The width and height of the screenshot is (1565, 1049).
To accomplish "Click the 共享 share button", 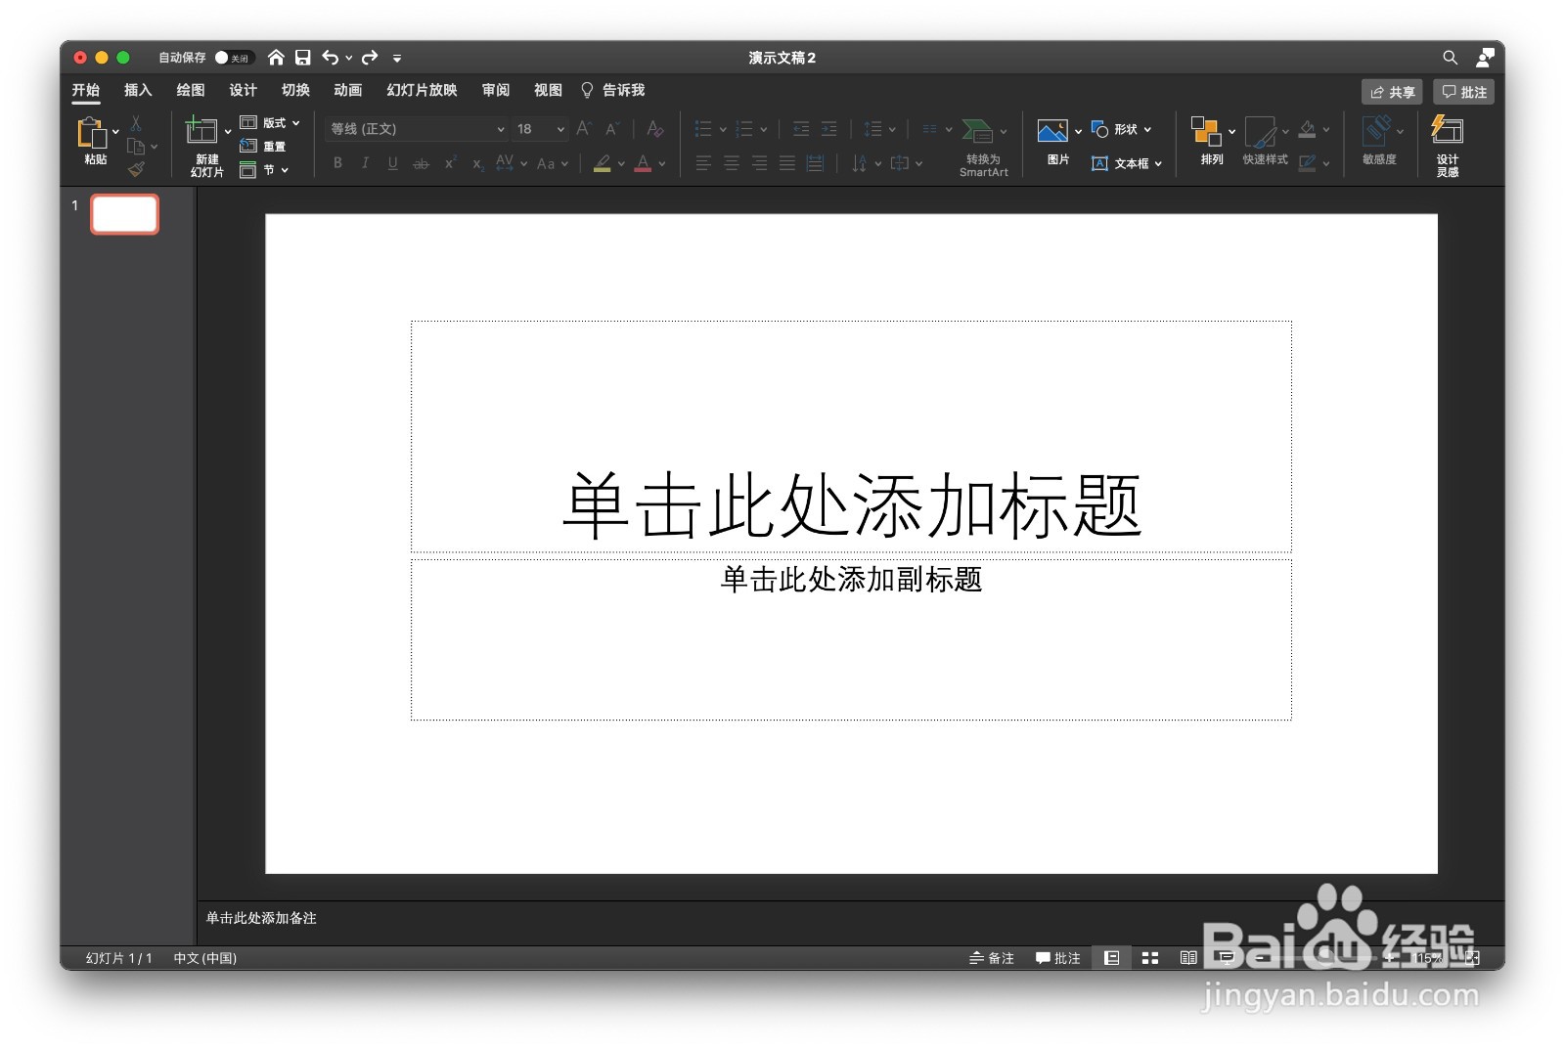I will [1393, 91].
